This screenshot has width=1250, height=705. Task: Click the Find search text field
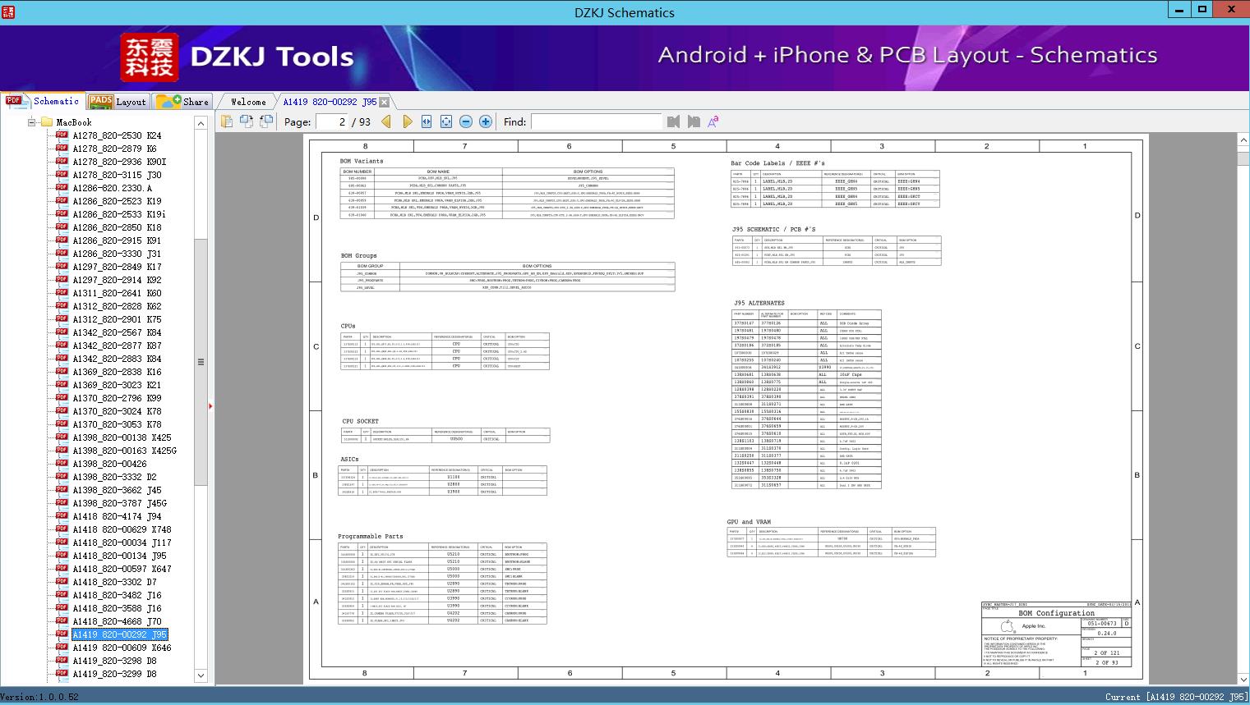596,121
